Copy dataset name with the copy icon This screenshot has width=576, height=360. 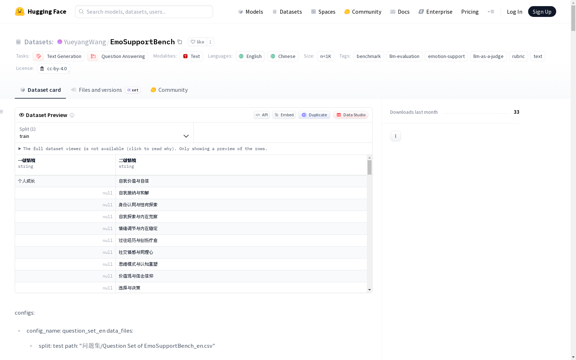pos(180,42)
